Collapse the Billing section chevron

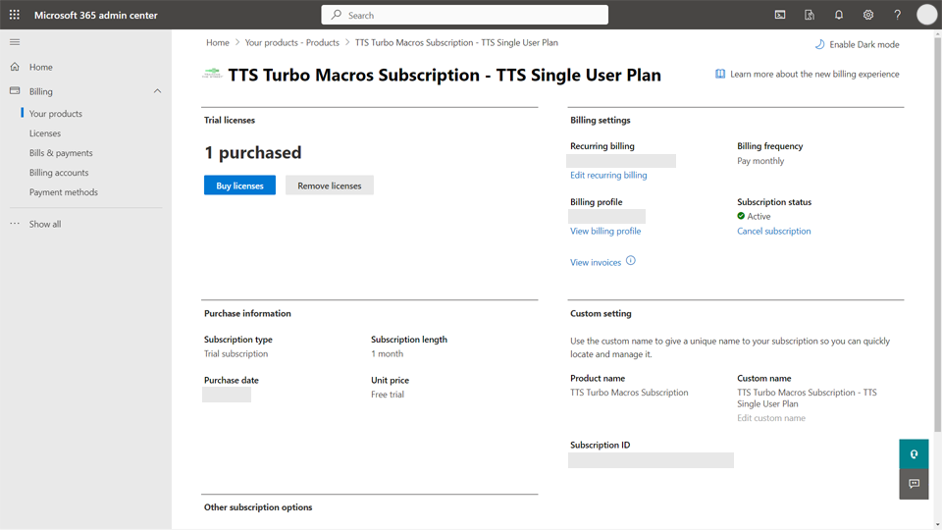coord(157,91)
